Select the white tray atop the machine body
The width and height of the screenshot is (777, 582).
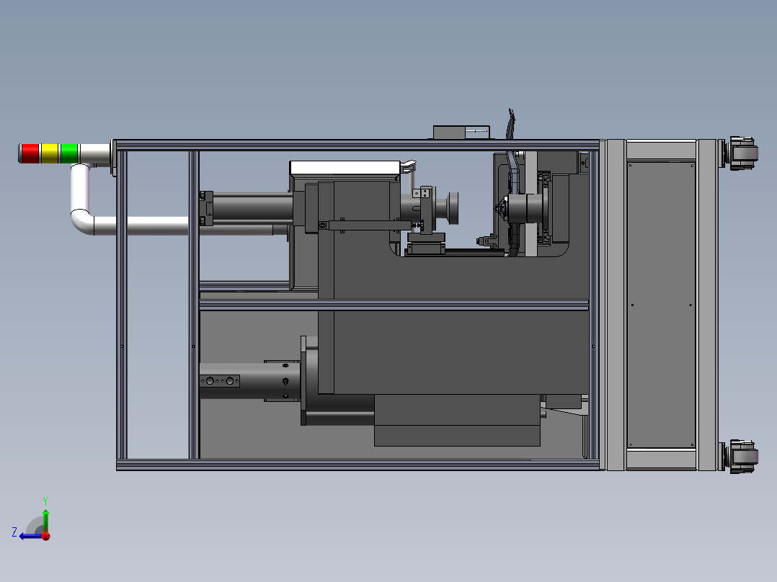(x=345, y=167)
